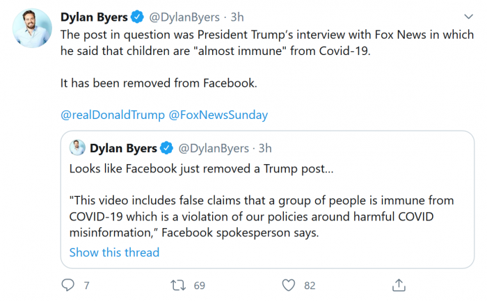Click the retweet count of 69

199,285
